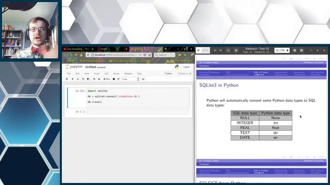Image resolution: width=330 pixels, height=185 pixels.
Task: Open the Help menu in Jupyter
Action: [x=139, y=73]
